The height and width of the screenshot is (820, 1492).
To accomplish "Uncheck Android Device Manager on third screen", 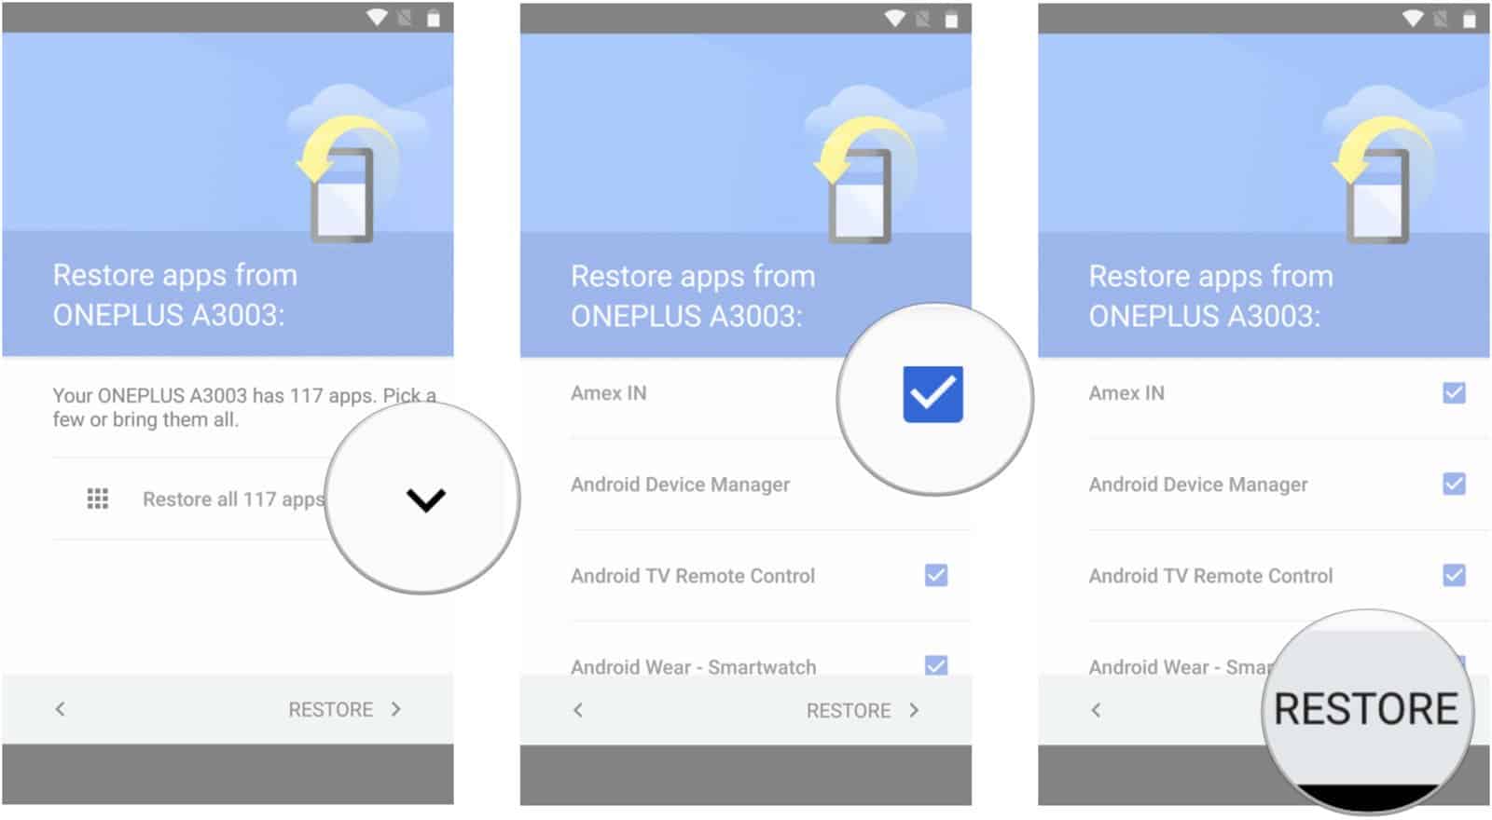I will click(1454, 484).
